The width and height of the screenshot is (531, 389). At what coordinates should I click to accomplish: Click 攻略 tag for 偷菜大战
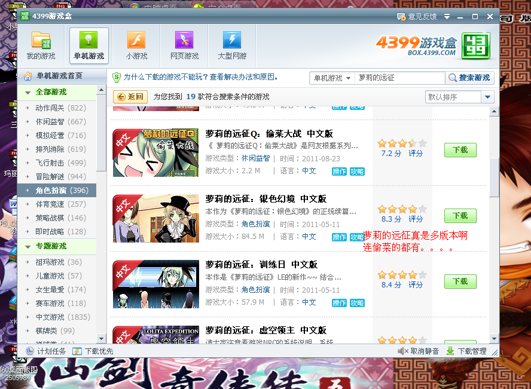(357, 171)
